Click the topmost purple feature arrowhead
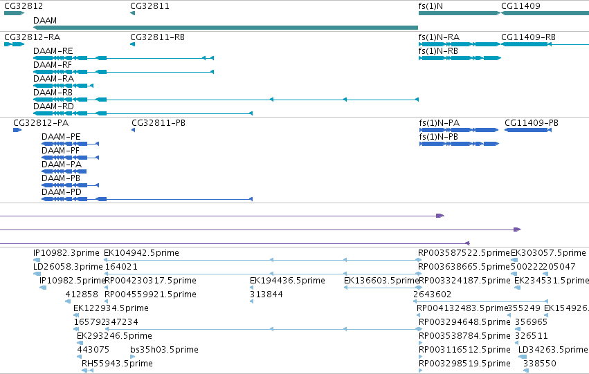The width and height of the screenshot is (589, 374). click(x=440, y=216)
